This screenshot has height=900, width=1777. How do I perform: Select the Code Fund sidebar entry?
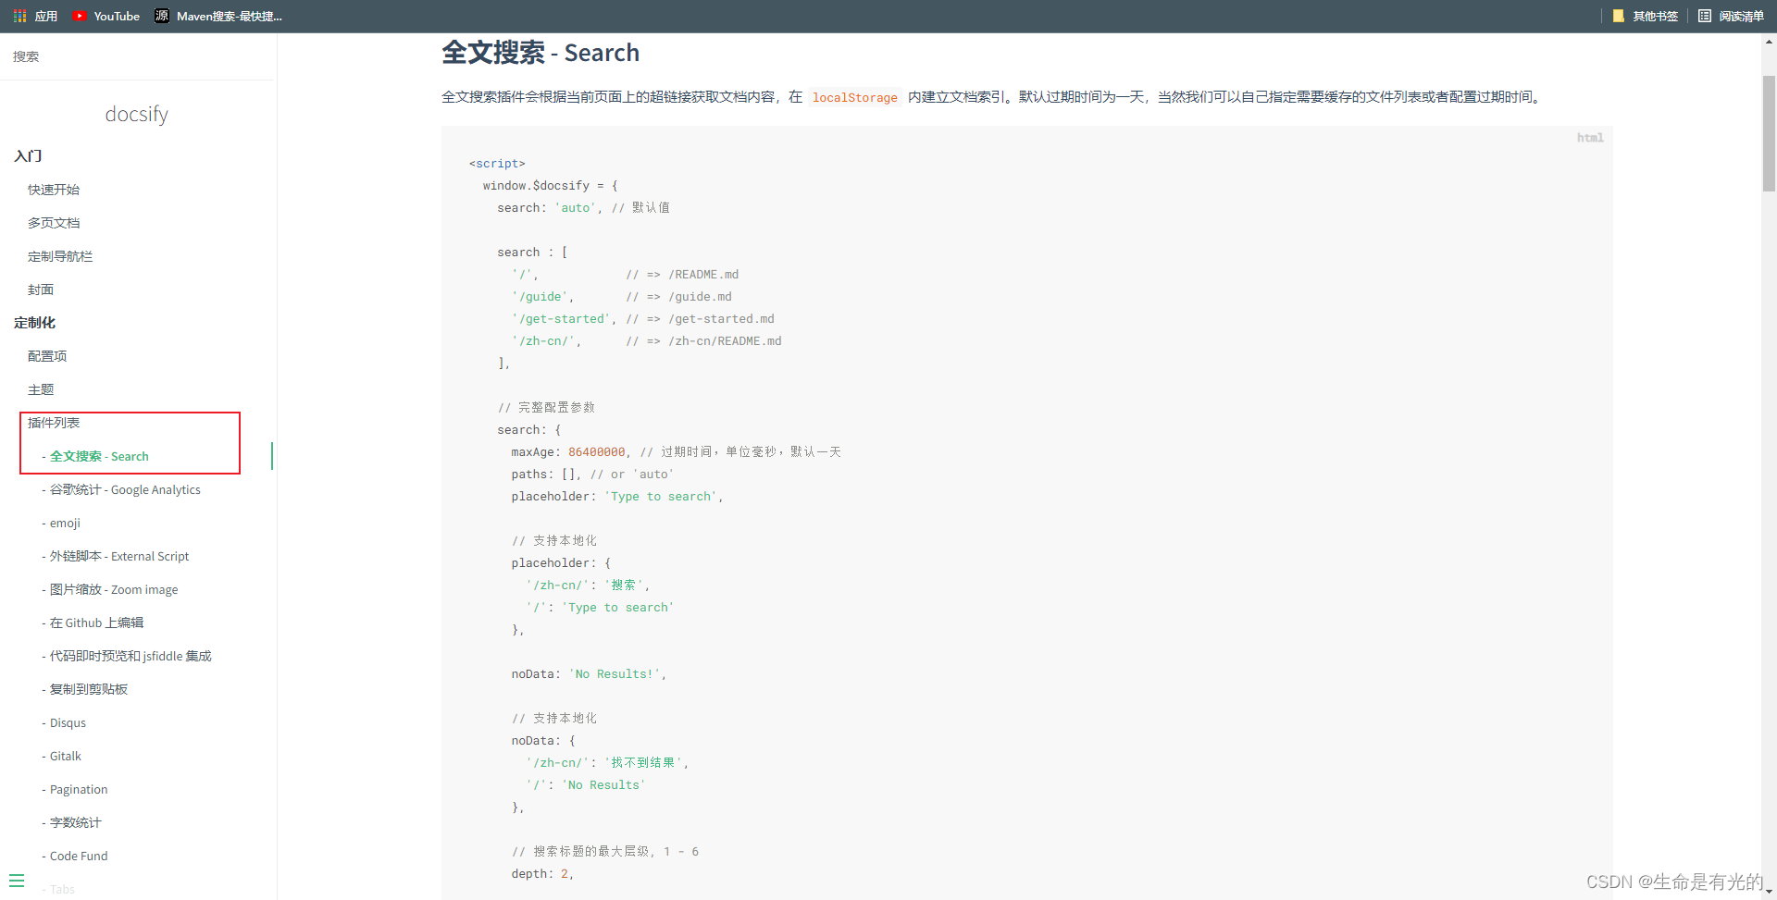coord(79,856)
